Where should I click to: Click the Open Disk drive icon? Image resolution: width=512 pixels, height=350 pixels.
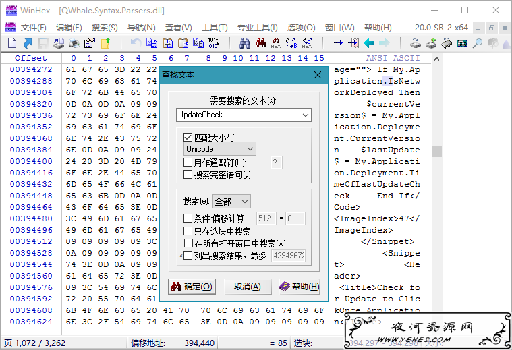pyautogui.click(x=416, y=42)
